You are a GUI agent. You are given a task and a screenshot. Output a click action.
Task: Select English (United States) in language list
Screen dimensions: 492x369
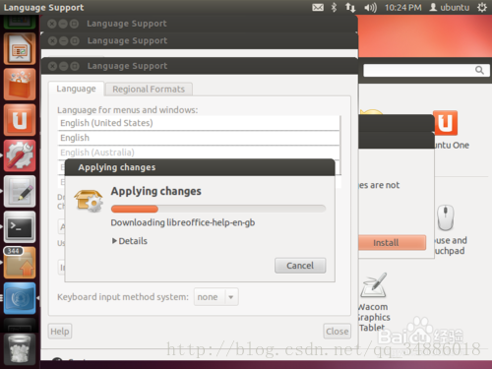coord(199,123)
